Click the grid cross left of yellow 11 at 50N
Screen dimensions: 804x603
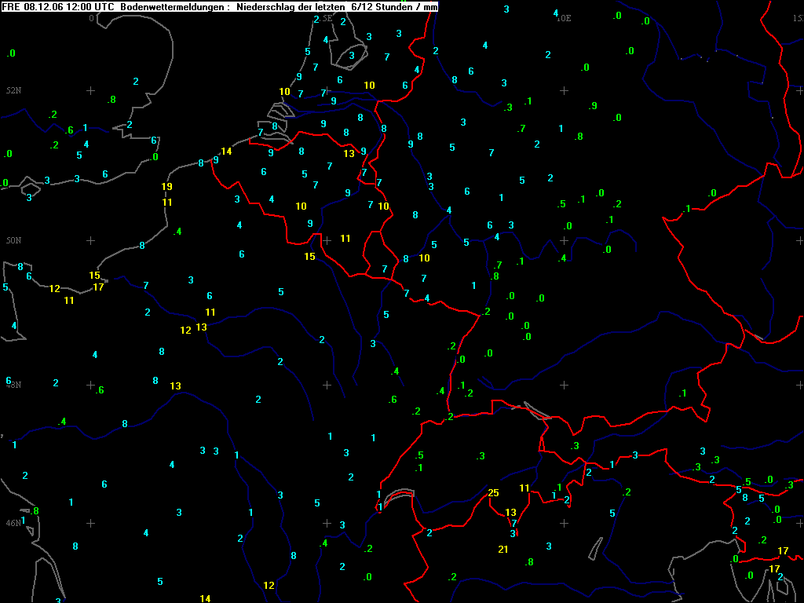[x=327, y=240]
